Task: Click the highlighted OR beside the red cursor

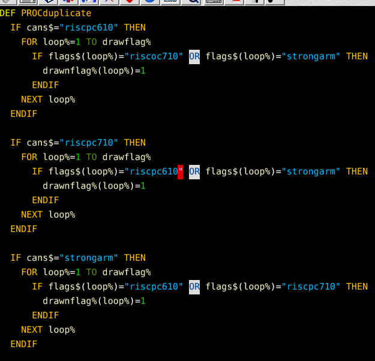Action: point(194,172)
